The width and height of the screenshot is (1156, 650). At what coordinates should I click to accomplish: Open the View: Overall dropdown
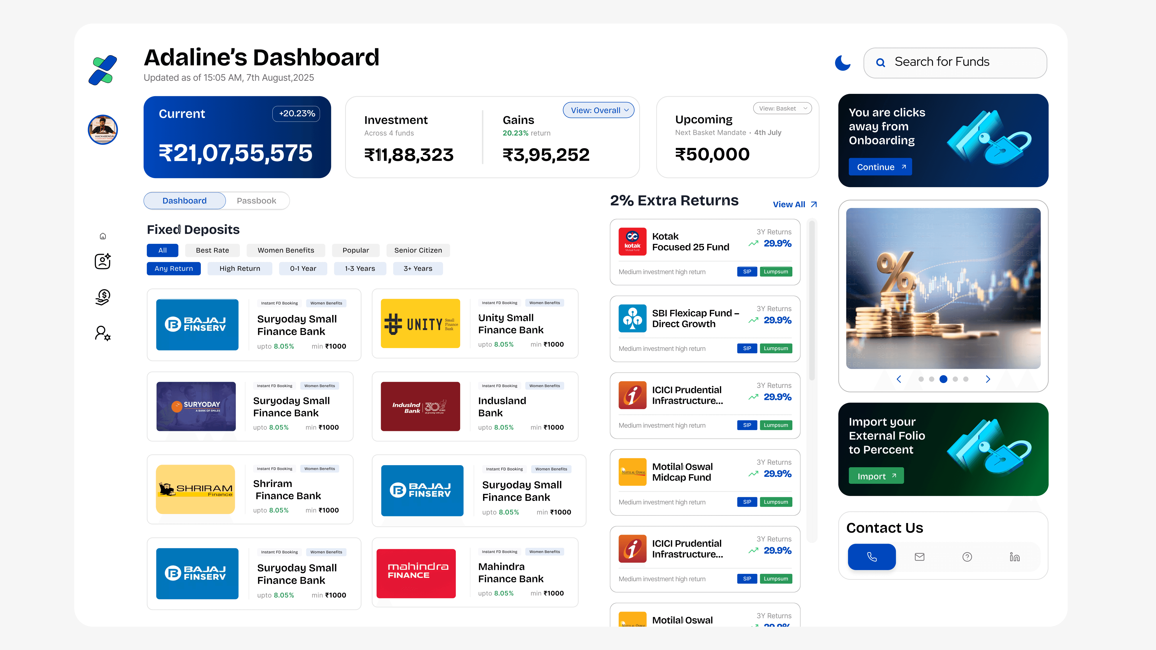coord(599,110)
